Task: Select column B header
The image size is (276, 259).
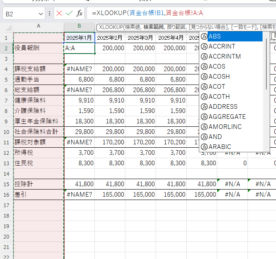Action: pos(79,26)
